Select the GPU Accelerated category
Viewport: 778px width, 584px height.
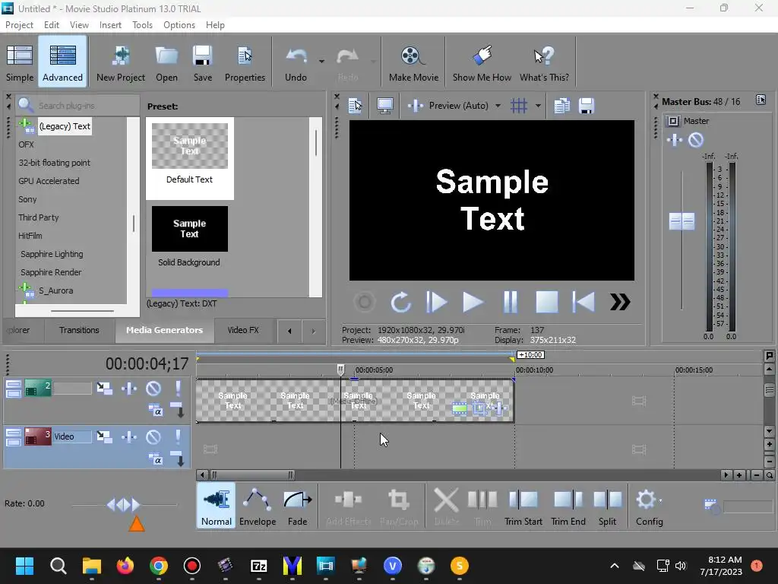point(49,181)
